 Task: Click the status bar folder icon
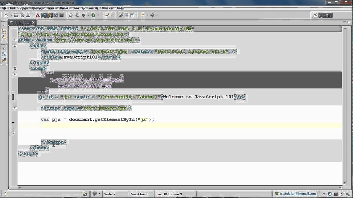click(85, 194)
